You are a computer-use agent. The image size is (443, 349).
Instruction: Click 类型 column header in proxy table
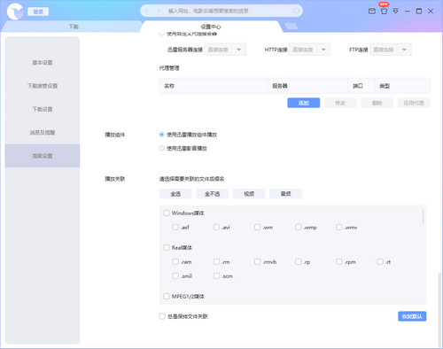point(402,86)
